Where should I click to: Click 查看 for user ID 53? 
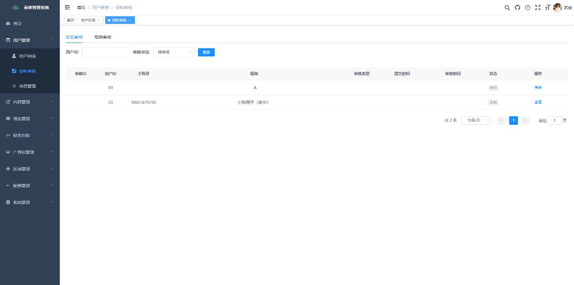pos(538,102)
